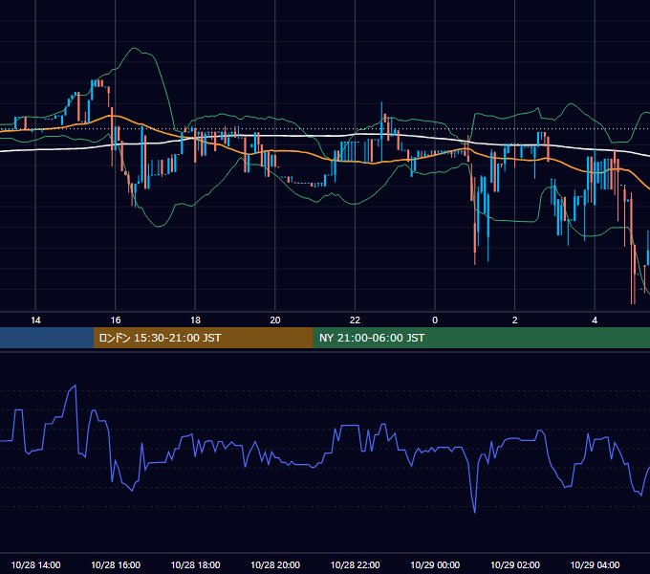Viewport: 650px width, 574px height.
Task: Click the 10/28 16:00 date label
Action: 116,564
